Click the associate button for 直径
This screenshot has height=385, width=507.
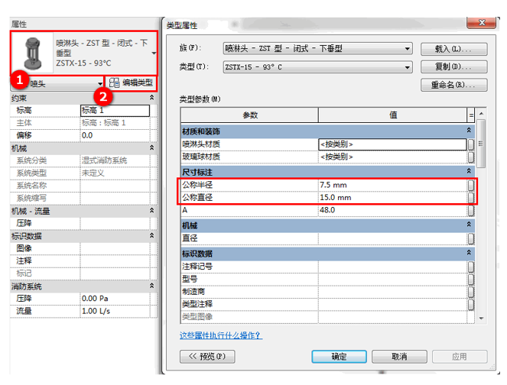tap(471, 238)
